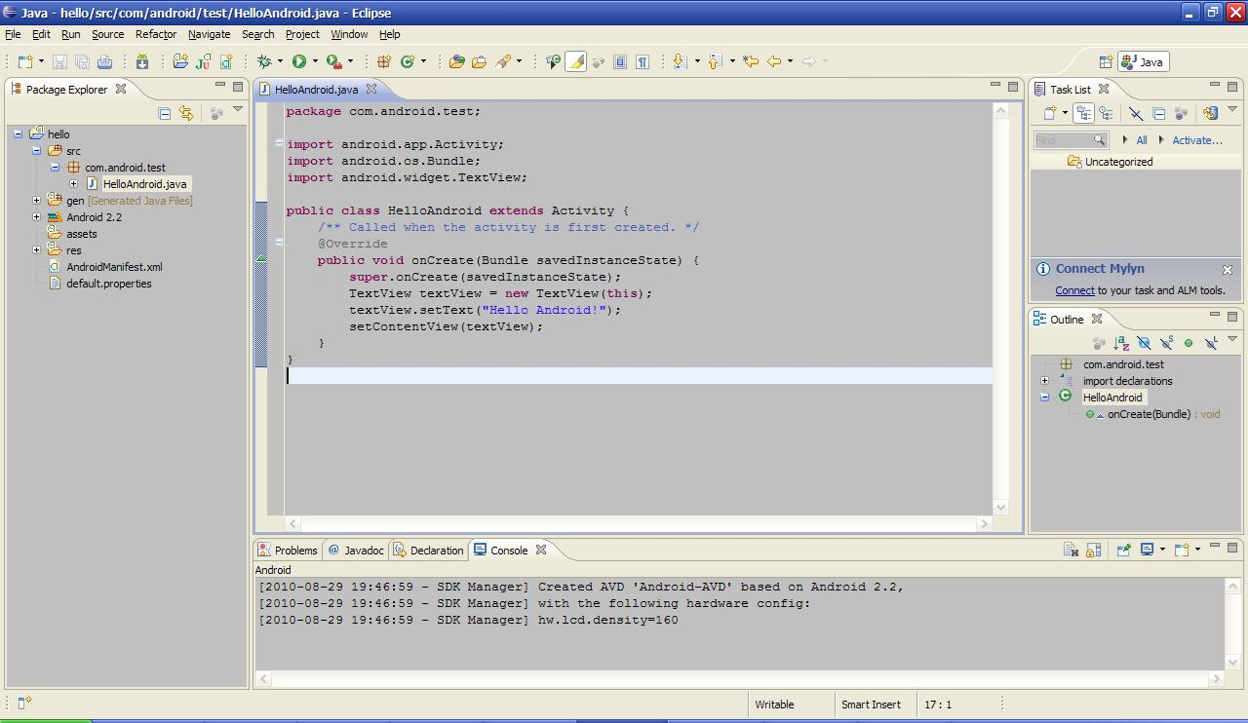This screenshot has width=1248, height=723.
Task: Click the New Java Package icon
Action: (384, 61)
